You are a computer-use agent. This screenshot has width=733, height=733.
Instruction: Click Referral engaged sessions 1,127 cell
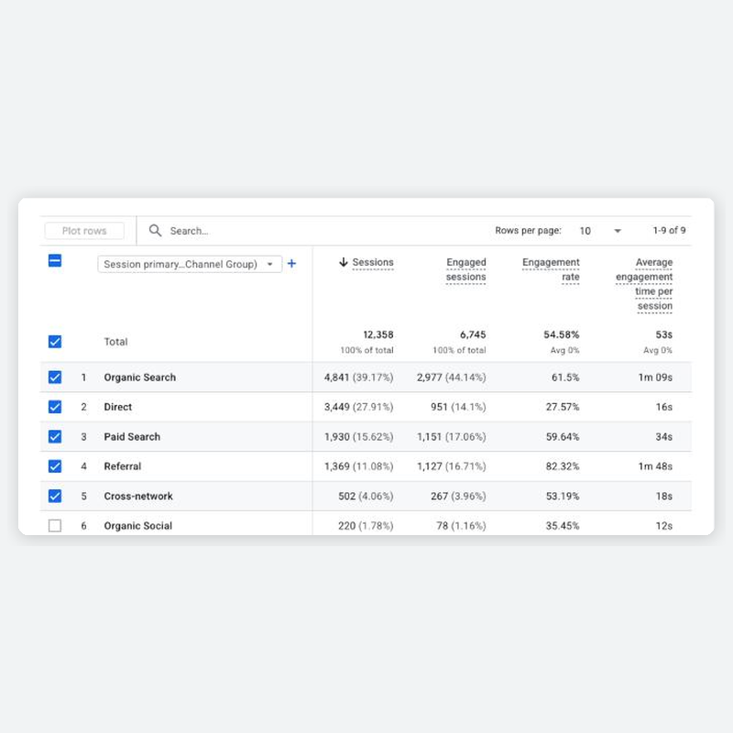click(451, 466)
